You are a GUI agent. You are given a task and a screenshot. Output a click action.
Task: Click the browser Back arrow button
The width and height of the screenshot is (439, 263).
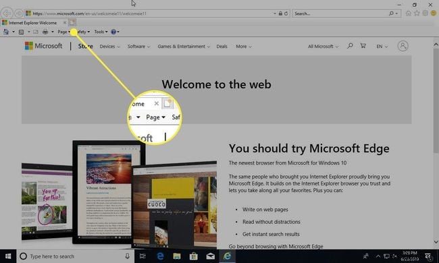pyautogui.click(x=7, y=13)
